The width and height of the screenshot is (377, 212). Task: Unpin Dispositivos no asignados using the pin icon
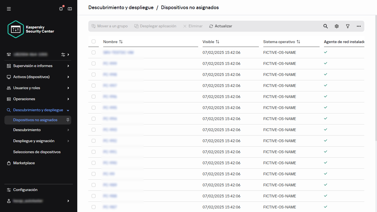point(67,120)
